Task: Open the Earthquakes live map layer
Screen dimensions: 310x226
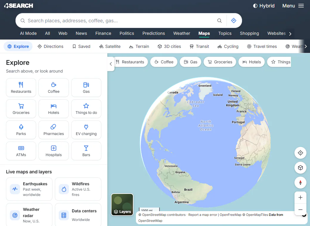Action: (29, 189)
